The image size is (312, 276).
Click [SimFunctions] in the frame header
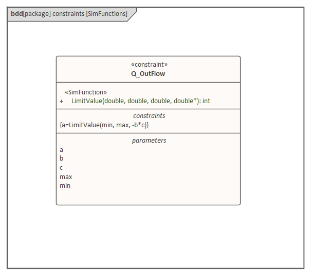[106, 14]
